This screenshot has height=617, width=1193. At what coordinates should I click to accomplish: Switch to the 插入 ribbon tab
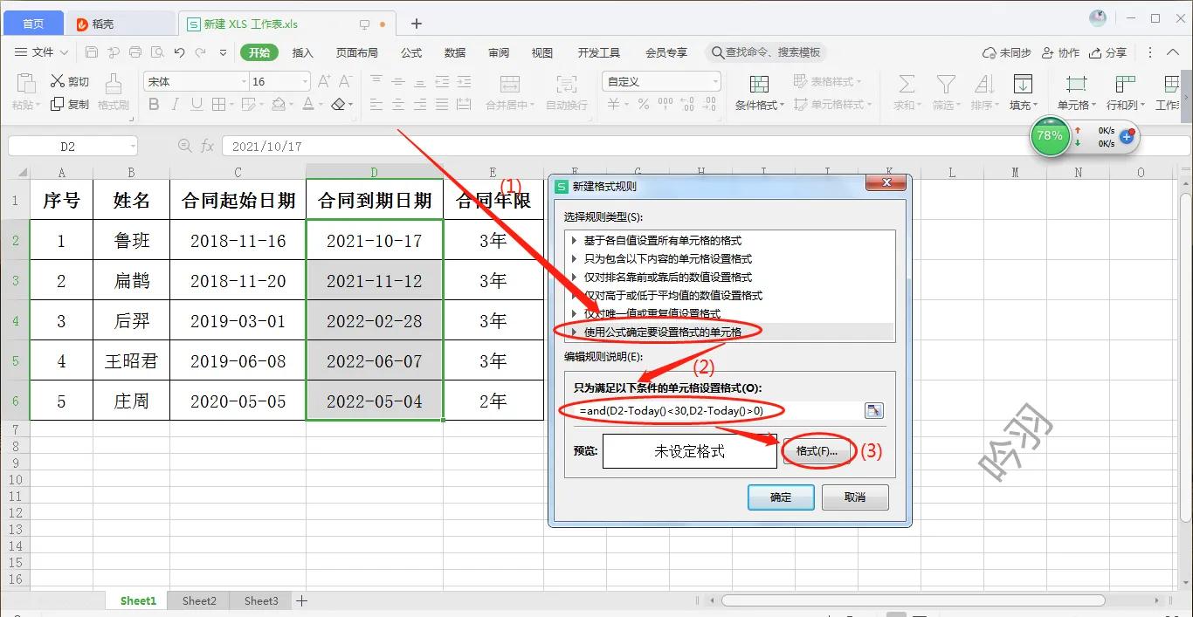pos(302,52)
